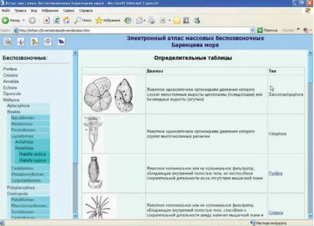Screen dimensions: 314x226
Task: Expand the Links (Ссылки) toolbar chevron
Action: pyautogui.click(x=298, y=30)
